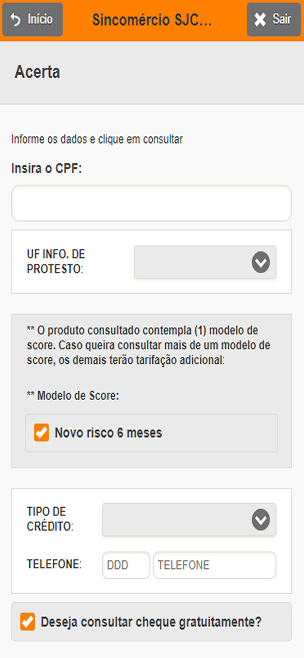Viewport: 304px width, 658px height.
Task: Click the Acerta section heading
Action: pos(37,72)
